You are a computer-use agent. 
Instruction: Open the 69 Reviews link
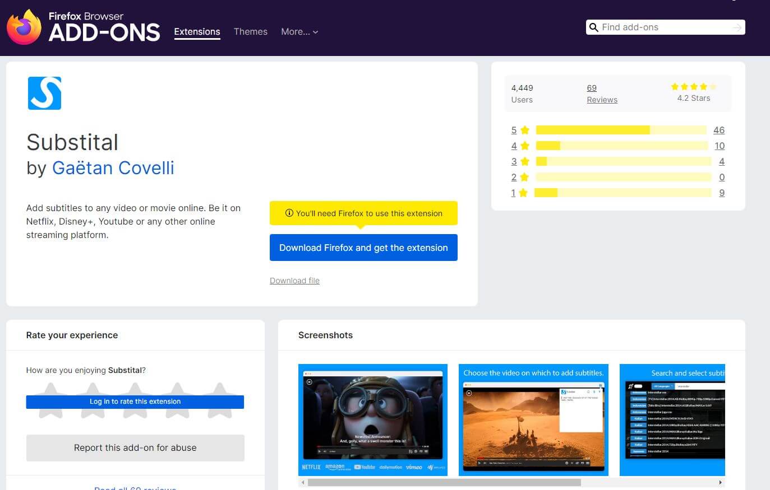click(x=602, y=94)
